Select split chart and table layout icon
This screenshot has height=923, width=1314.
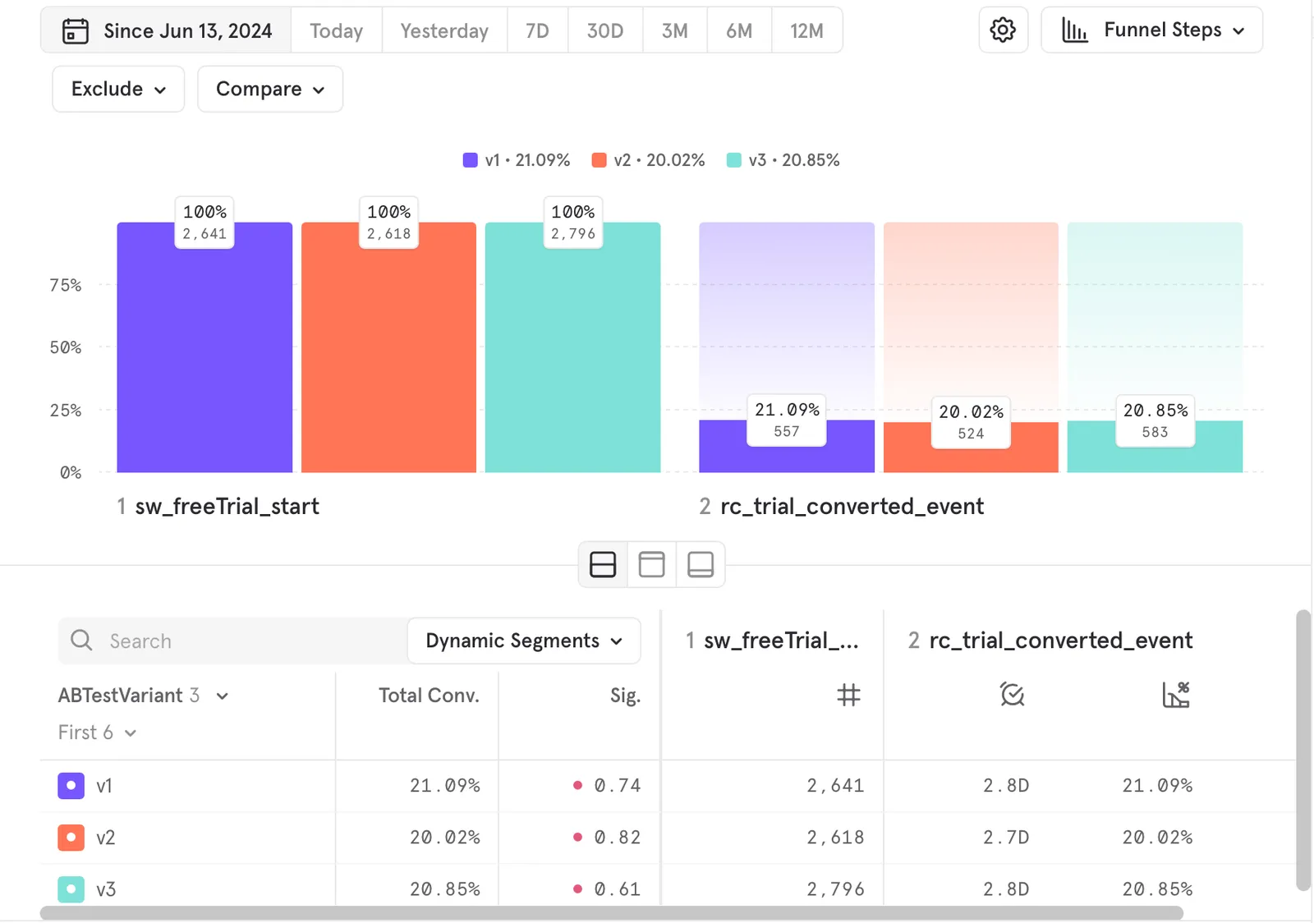[x=603, y=565]
